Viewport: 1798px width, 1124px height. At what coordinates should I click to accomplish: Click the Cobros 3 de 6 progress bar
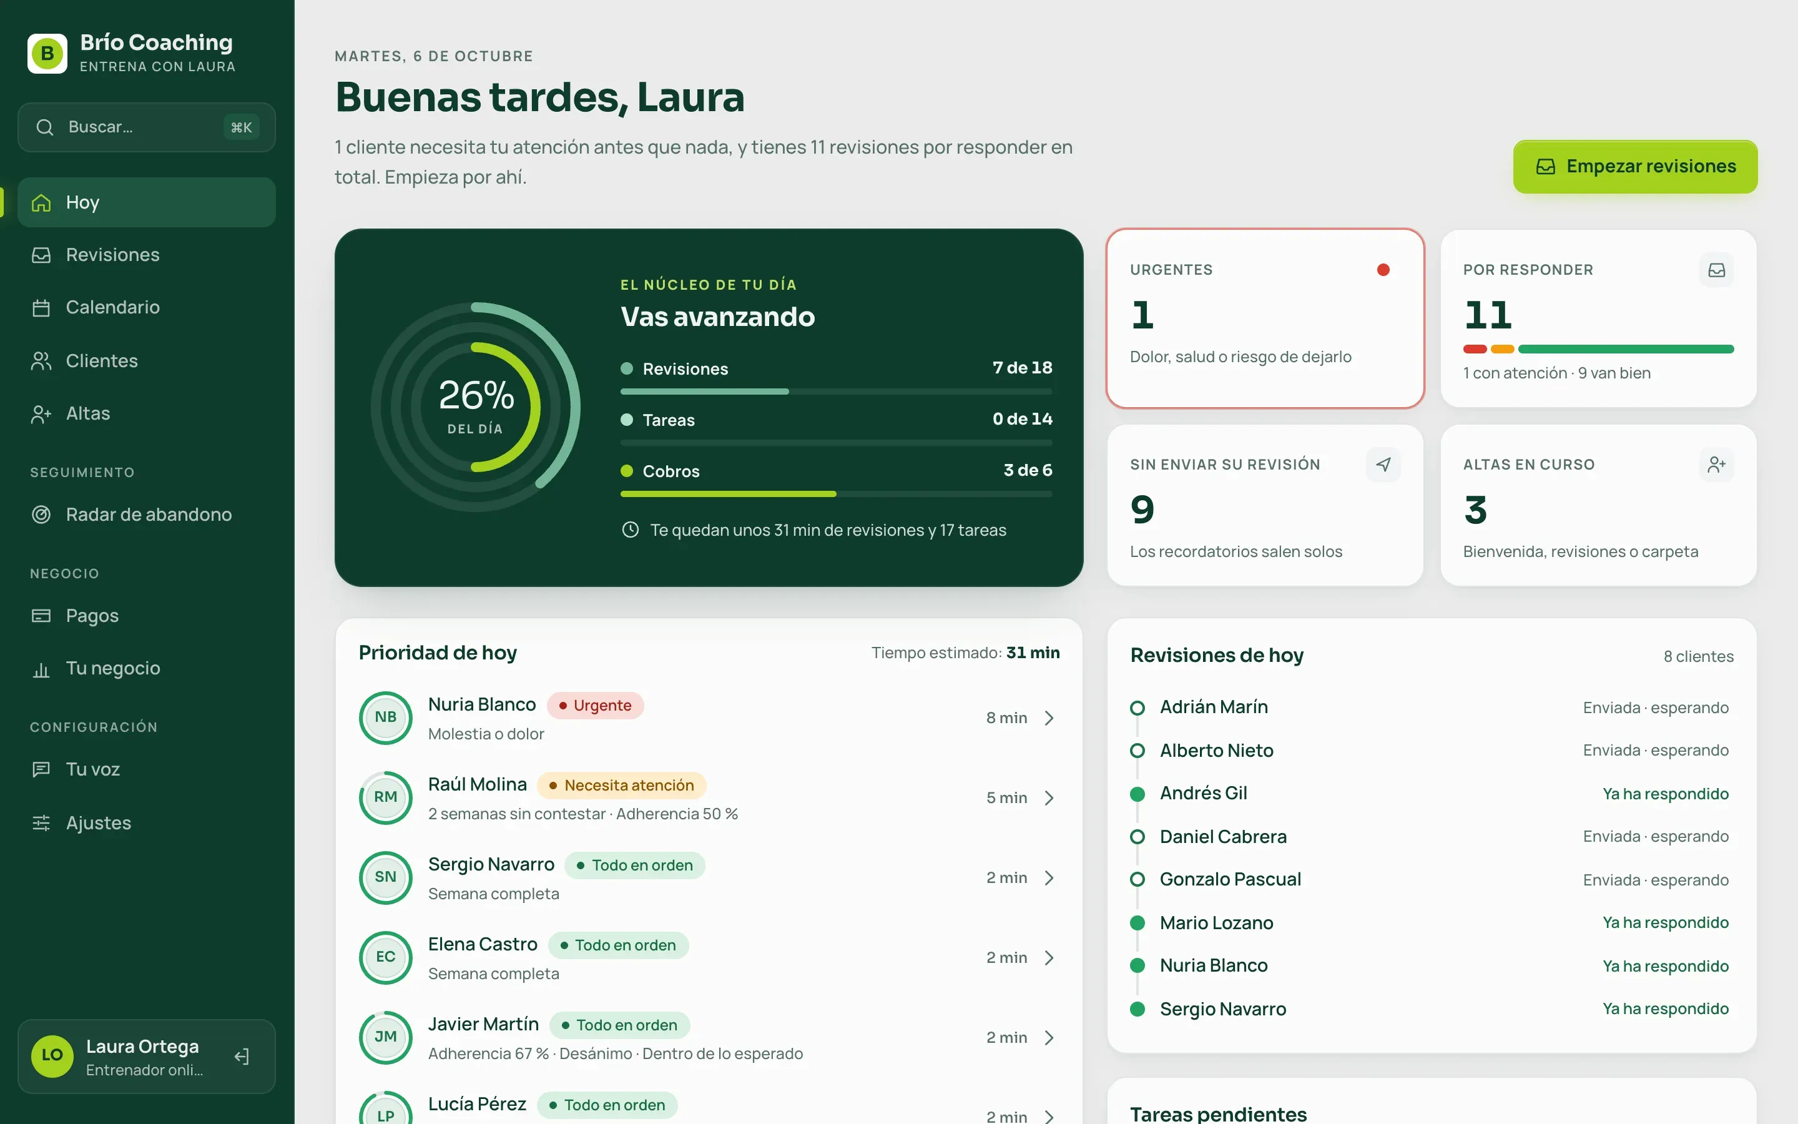[x=836, y=493]
